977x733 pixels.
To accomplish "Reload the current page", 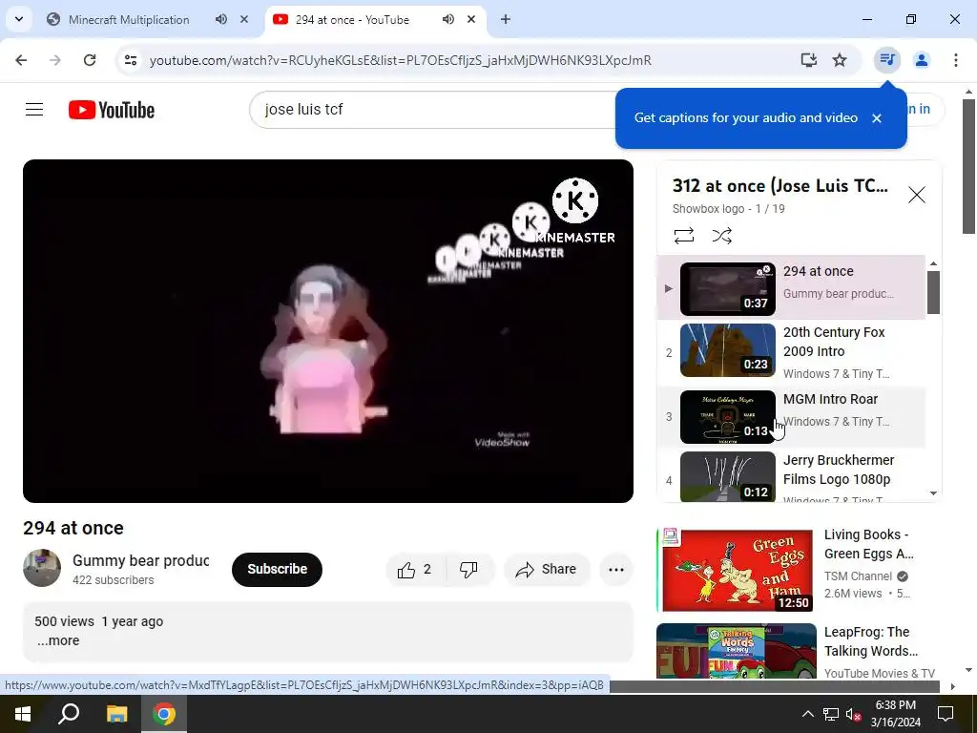I will tap(90, 60).
